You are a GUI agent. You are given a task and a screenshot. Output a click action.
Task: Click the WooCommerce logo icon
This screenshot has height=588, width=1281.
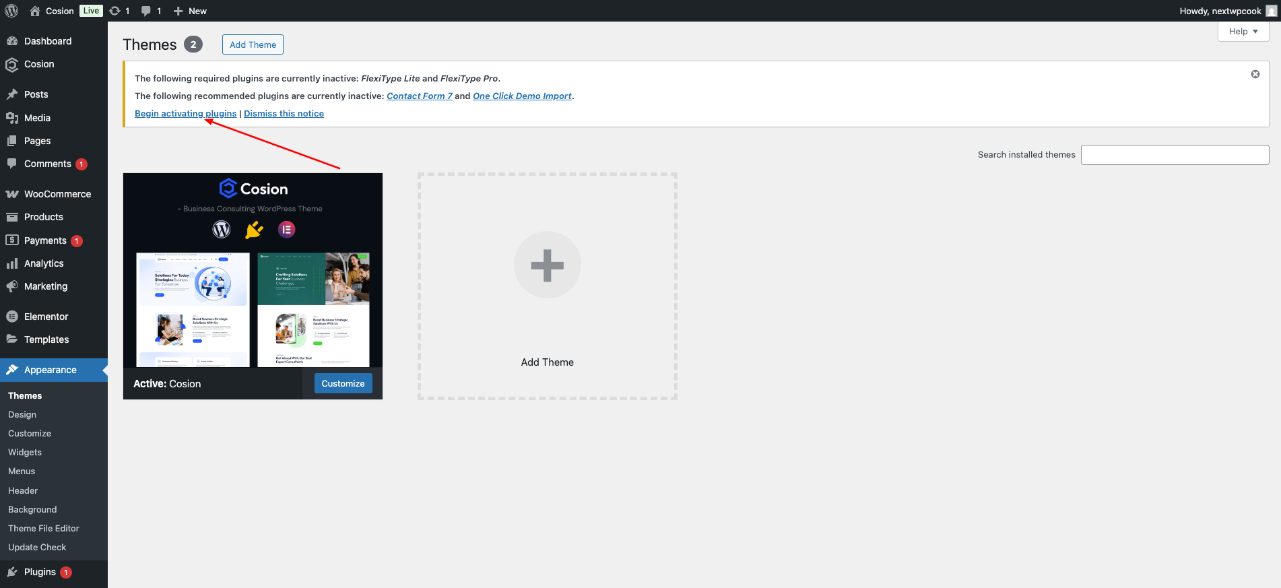click(x=12, y=194)
